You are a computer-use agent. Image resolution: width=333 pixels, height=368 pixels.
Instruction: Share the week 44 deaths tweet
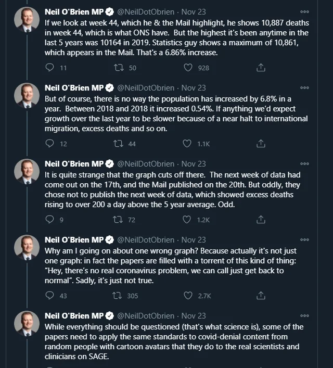coord(261,68)
